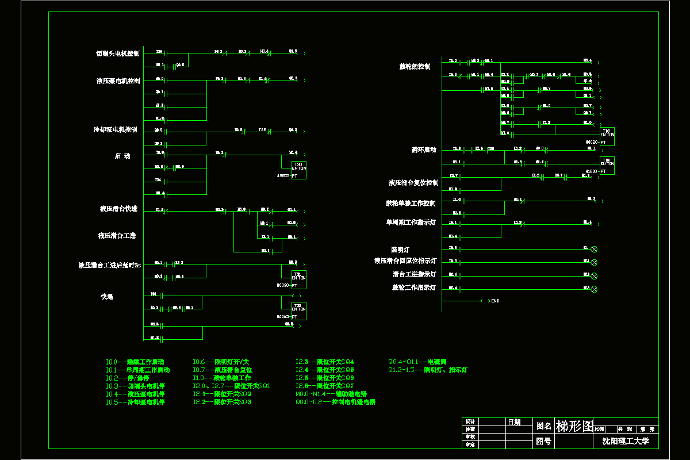Select the timer block with preset #0020
Image resolution: width=690 pixels, height=460 pixels.
[607, 136]
